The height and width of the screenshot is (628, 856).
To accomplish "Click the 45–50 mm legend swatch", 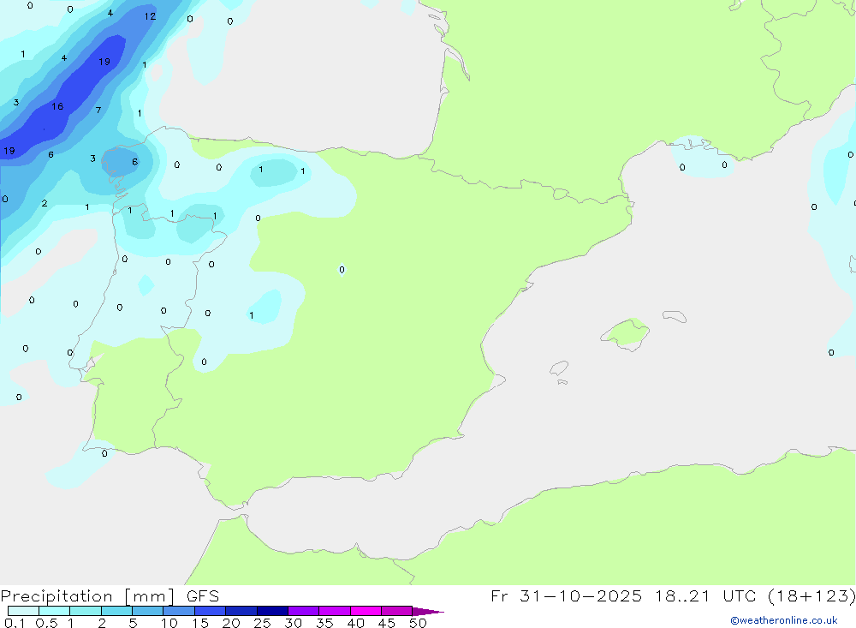I will 397,611.
